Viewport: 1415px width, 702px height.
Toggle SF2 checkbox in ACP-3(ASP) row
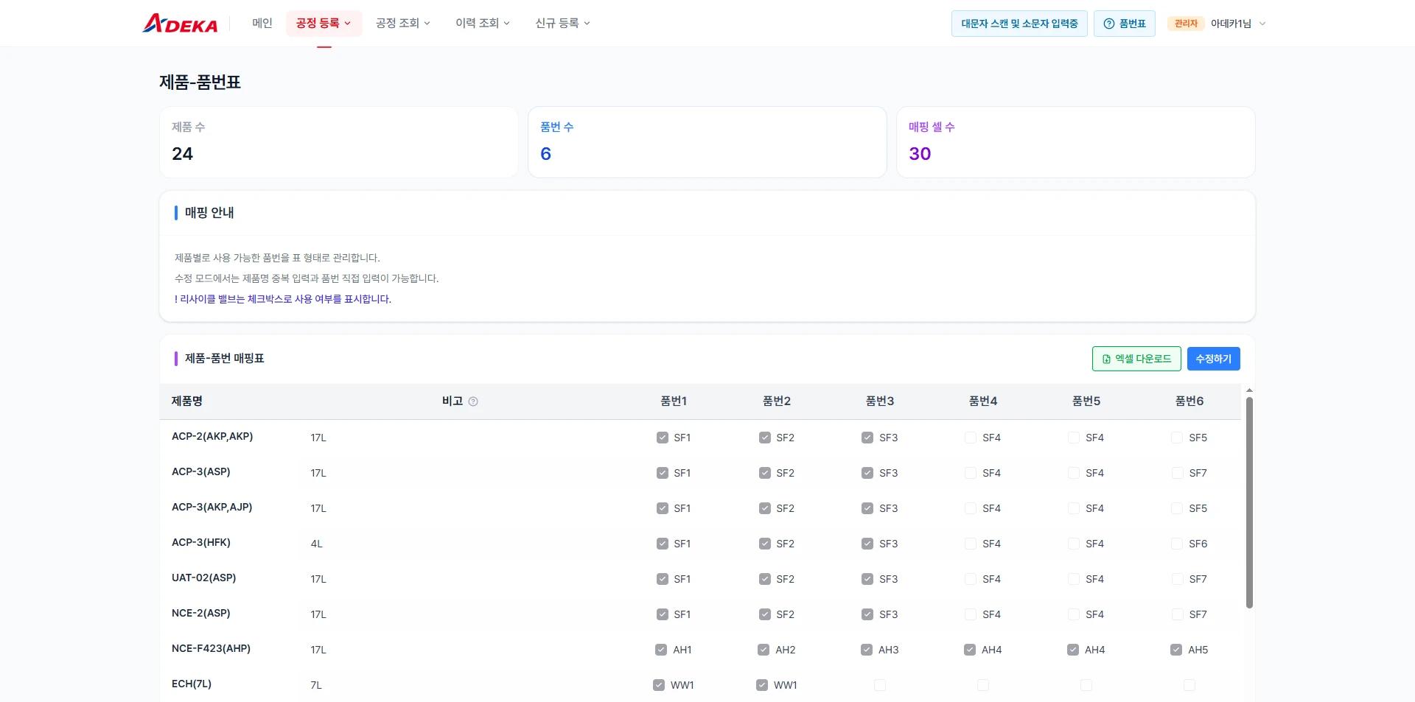pos(765,473)
